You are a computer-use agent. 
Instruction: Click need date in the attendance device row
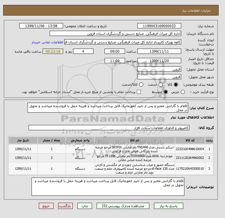point(23,169)
